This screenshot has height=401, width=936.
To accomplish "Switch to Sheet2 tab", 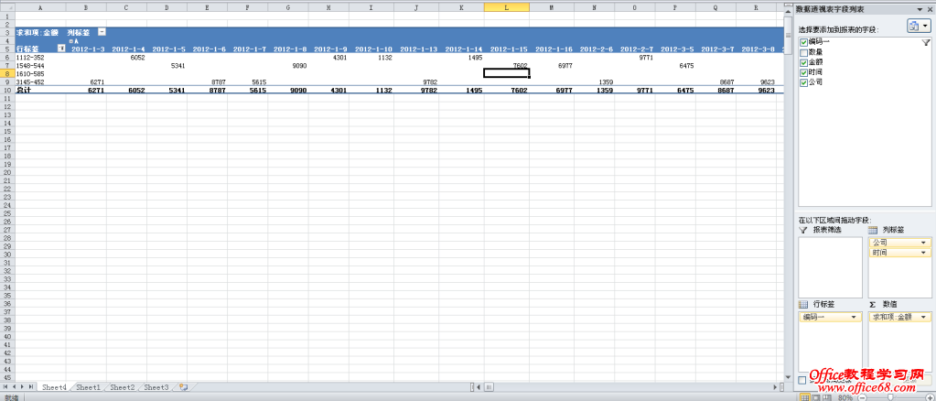I will point(123,387).
